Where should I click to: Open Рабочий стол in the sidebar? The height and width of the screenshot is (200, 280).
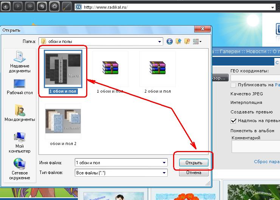coord(20,87)
